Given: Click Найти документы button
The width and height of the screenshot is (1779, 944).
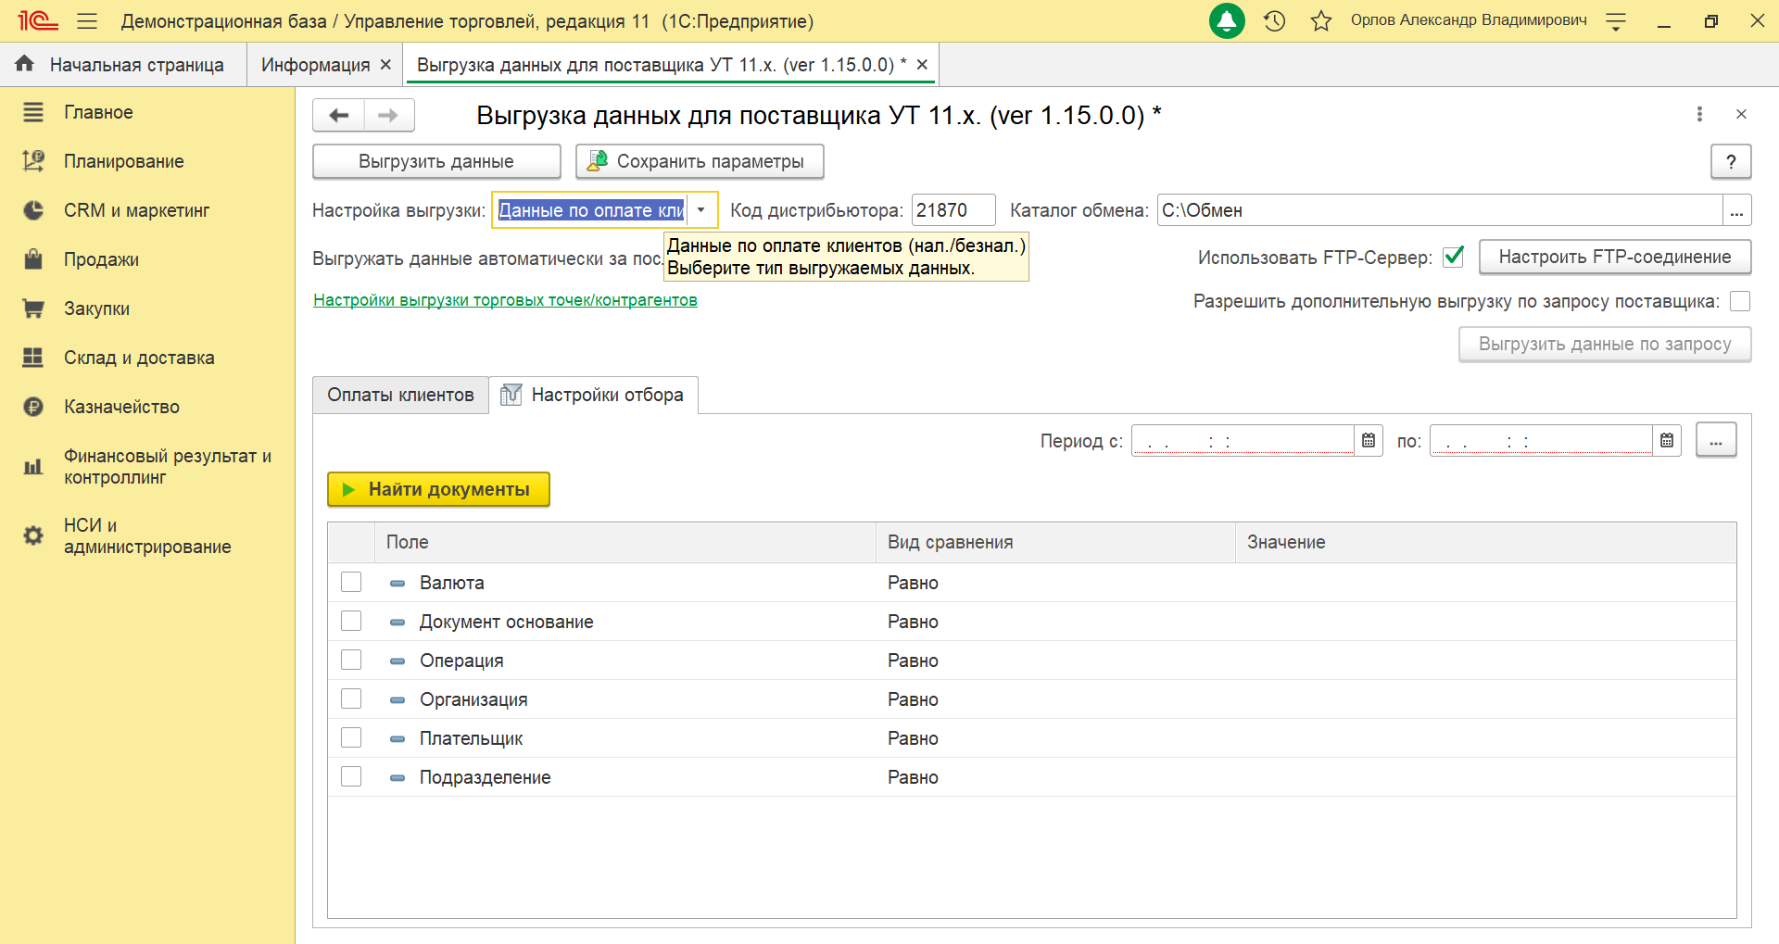Looking at the screenshot, I should pyautogui.click(x=438, y=489).
